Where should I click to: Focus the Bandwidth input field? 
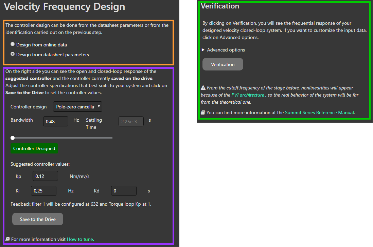[56, 121]
